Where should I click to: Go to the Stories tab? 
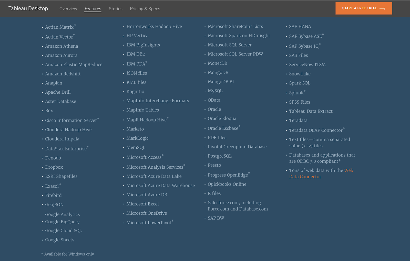click(116, 9)
